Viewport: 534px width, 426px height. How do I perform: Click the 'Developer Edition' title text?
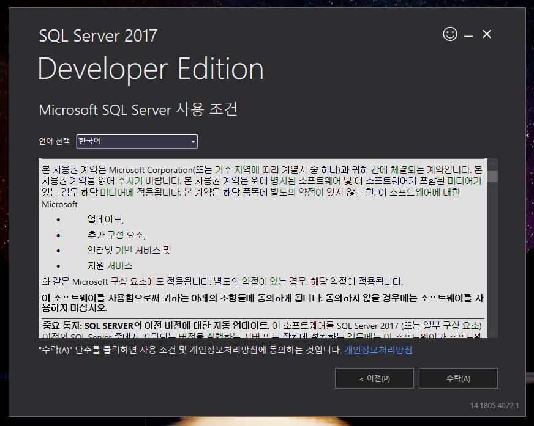(151, 69)
